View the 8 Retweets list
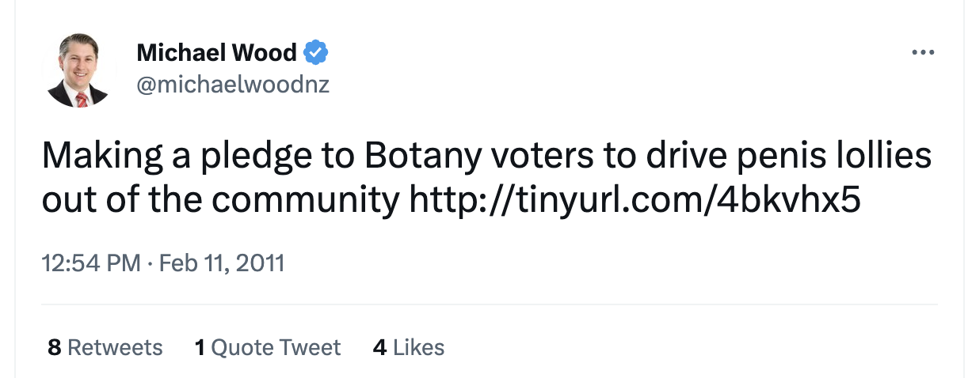The height and width of the screenshot is (378, 968). click(105, 347)
